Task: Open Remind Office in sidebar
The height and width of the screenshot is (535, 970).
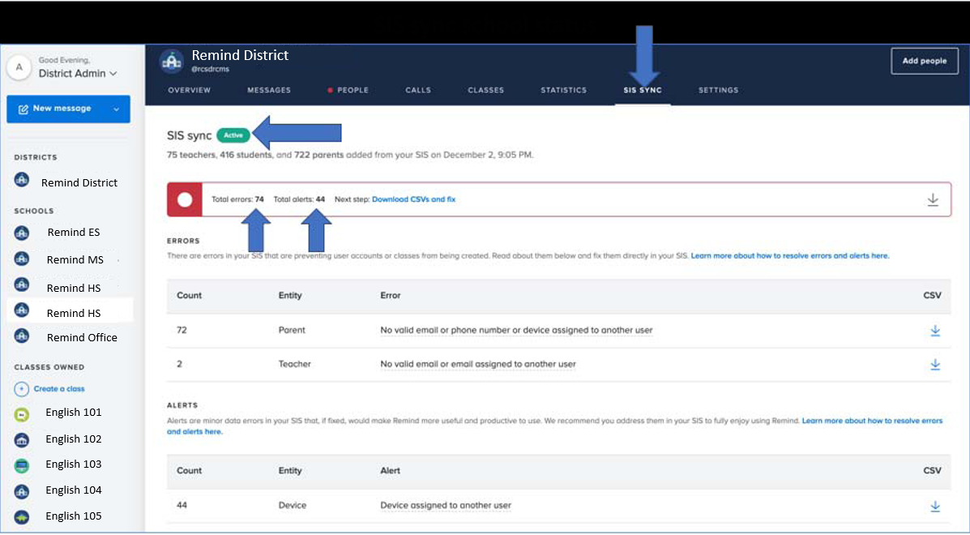Action: 82,337
